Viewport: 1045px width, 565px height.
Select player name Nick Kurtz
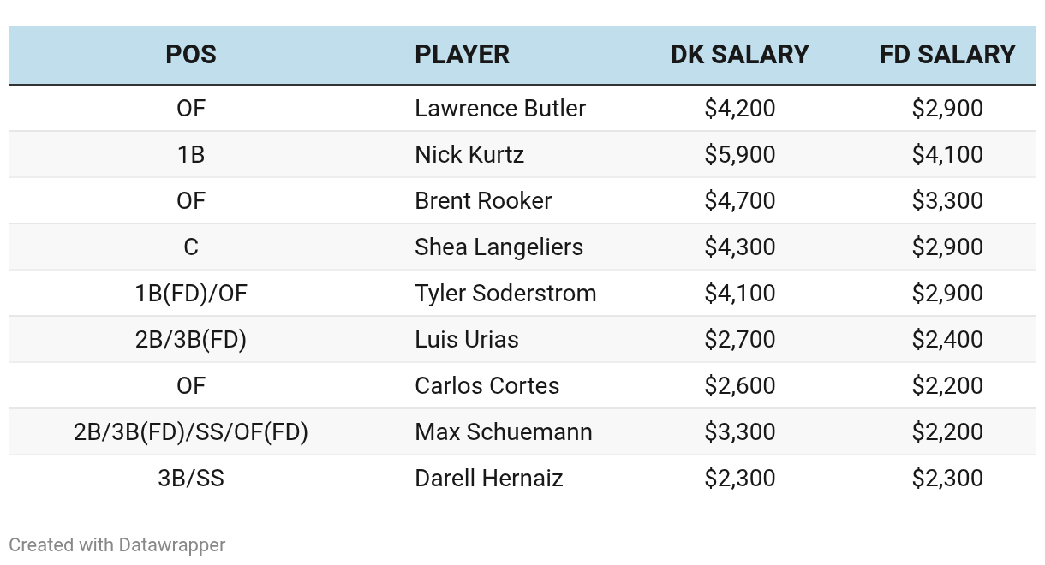coord(469,155)
